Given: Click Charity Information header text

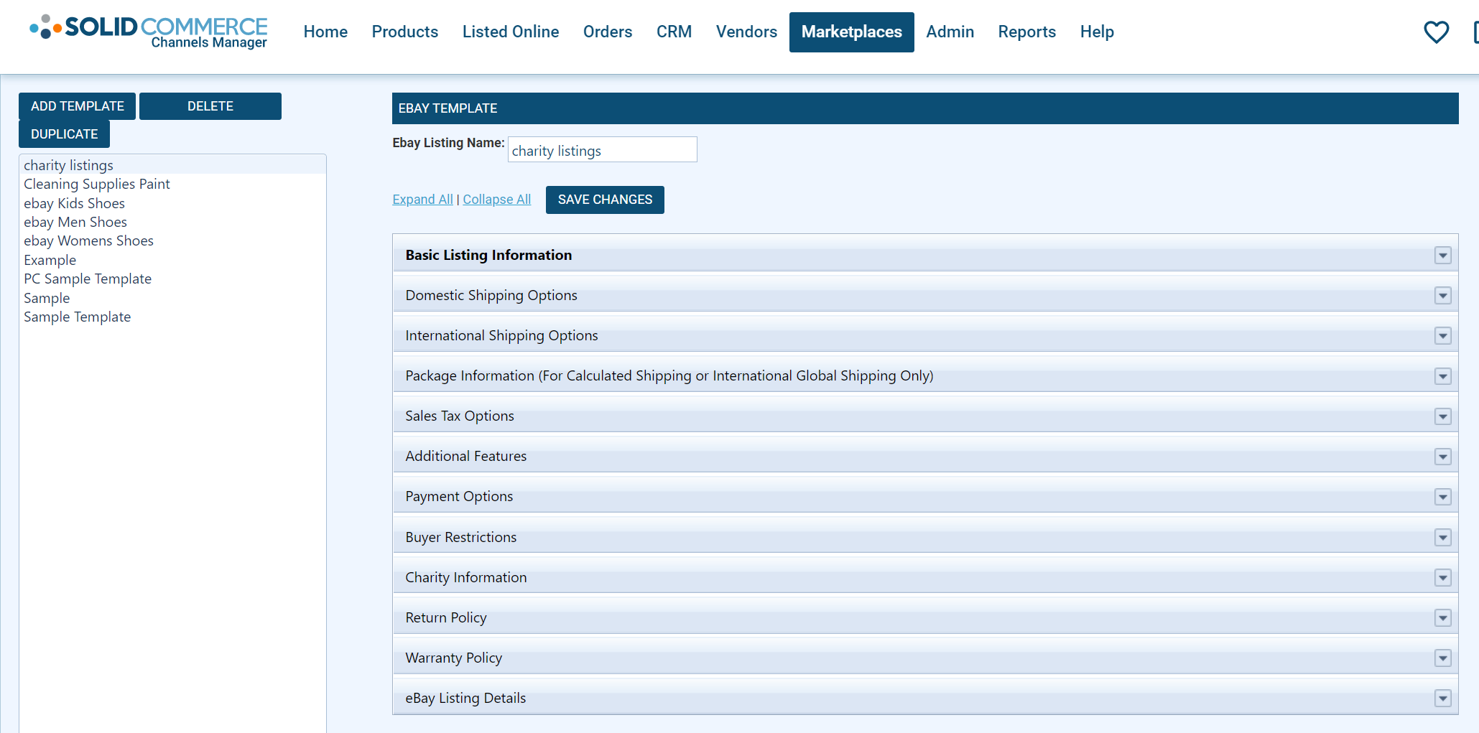Looking at the screenshot, I should pos(466,577).
